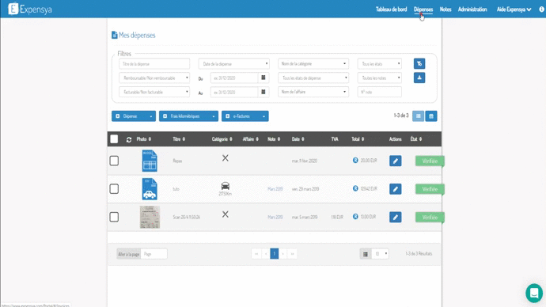
Task: Click the download export icon button
Action: point(419,78)
